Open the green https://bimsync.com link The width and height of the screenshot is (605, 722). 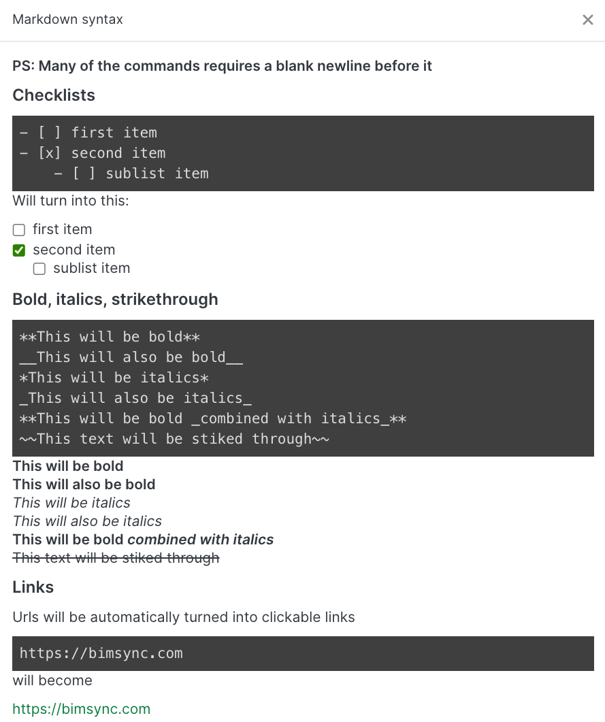(82, 708)
